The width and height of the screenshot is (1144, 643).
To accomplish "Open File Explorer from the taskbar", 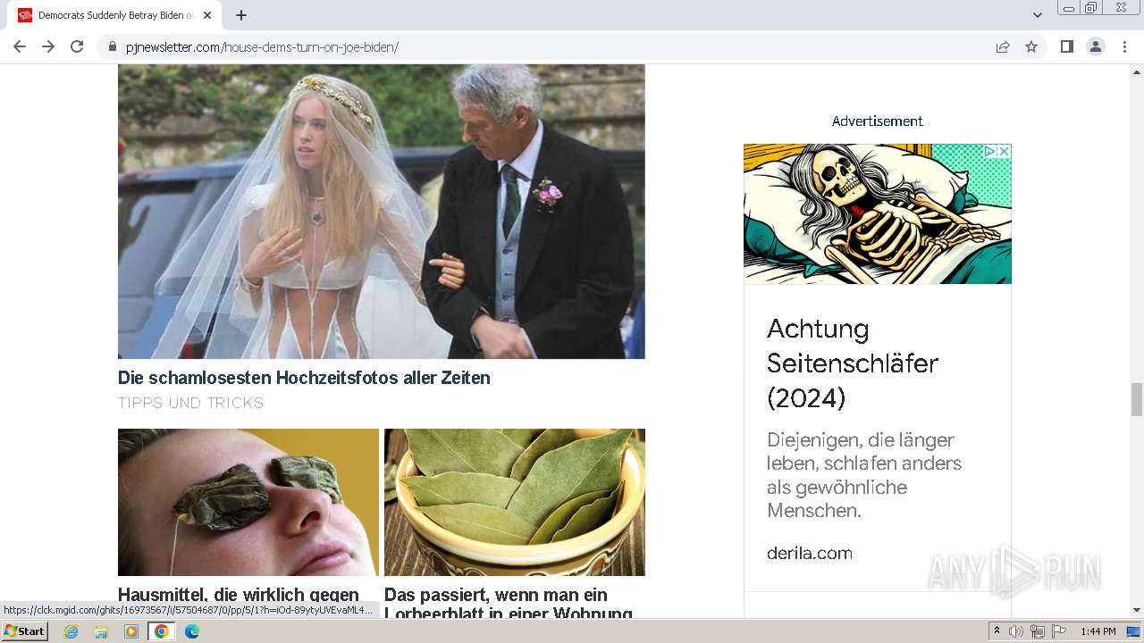I will coord(101,631).
